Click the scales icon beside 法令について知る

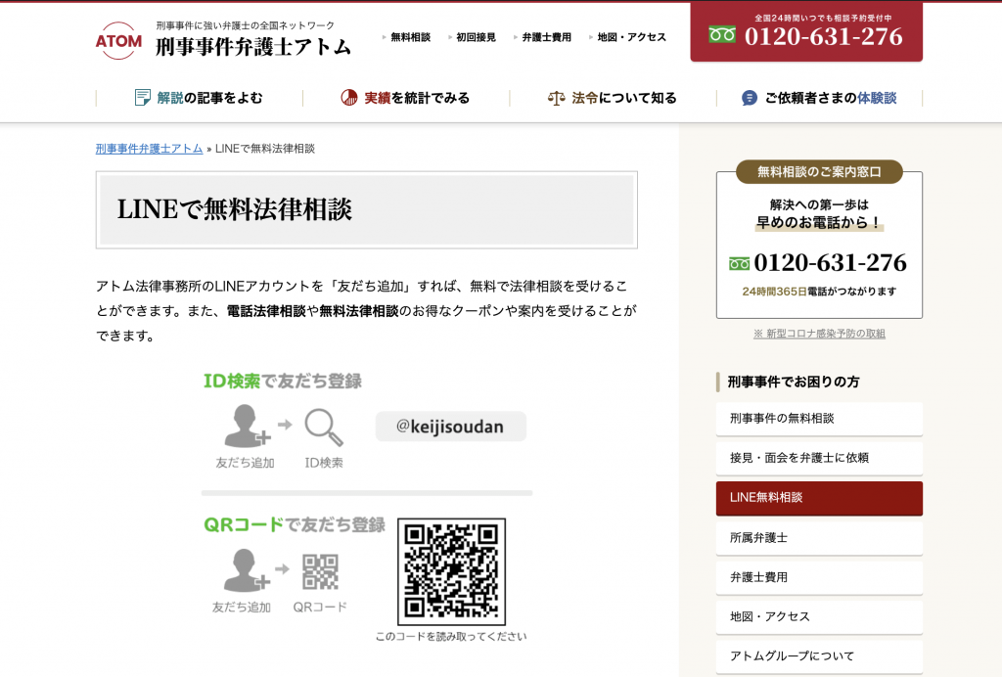click(556, 98)
